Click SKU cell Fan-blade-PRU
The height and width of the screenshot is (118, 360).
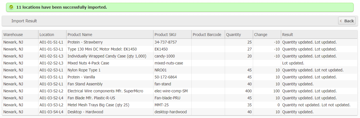click(168, 98)
